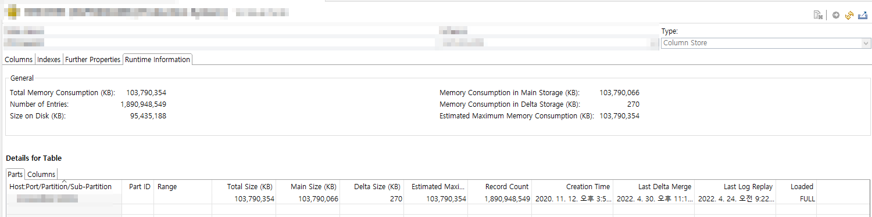Viewport: 872px width, 217px height.
Task: Open the Further Properties tab
Action: pos(92,60)
